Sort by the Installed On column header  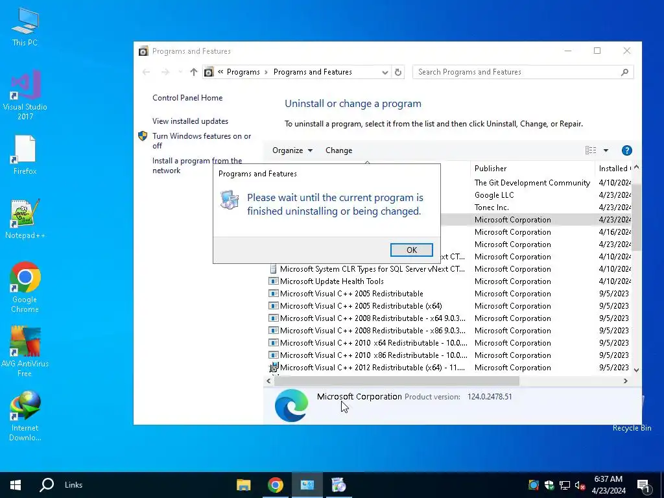click(x=613, y=169)
